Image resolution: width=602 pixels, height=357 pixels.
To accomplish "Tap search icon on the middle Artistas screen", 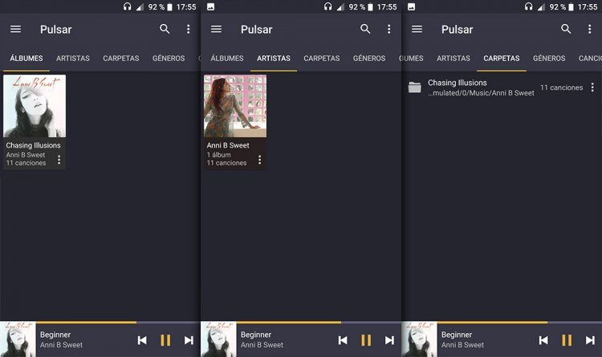I will click(365, 29).
